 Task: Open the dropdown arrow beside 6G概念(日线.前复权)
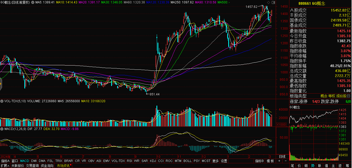[x=33, y=2]
